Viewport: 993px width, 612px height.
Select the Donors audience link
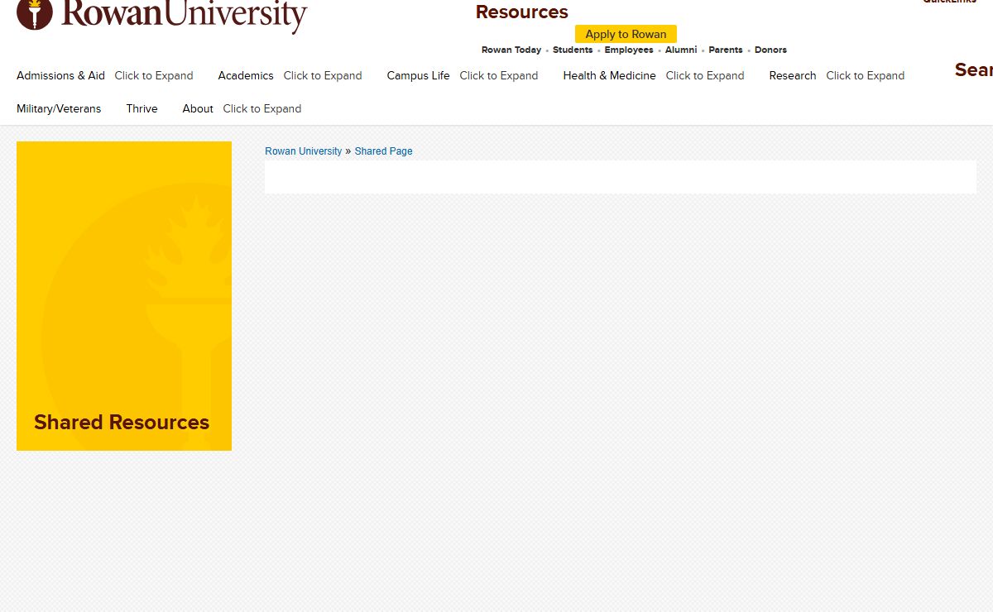click(x=770, y=50)
